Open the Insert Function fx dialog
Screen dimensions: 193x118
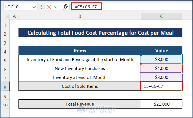point(65,7)
